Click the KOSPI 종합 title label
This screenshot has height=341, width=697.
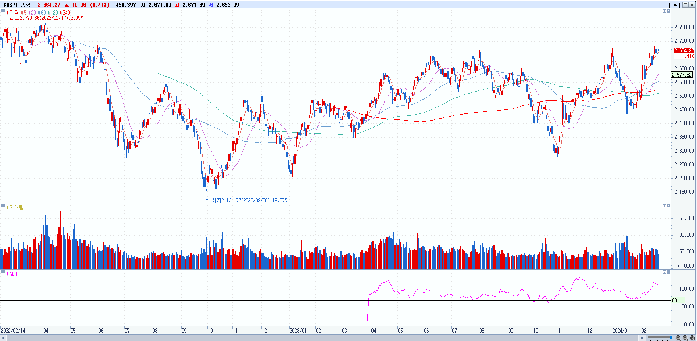17,5
